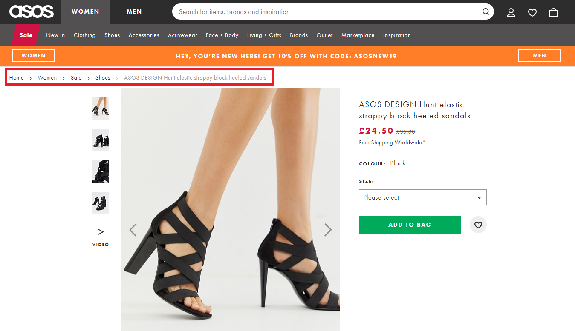Open the search magnifier icon
Screen dimensions: 575x331
[x=485, y=11]
